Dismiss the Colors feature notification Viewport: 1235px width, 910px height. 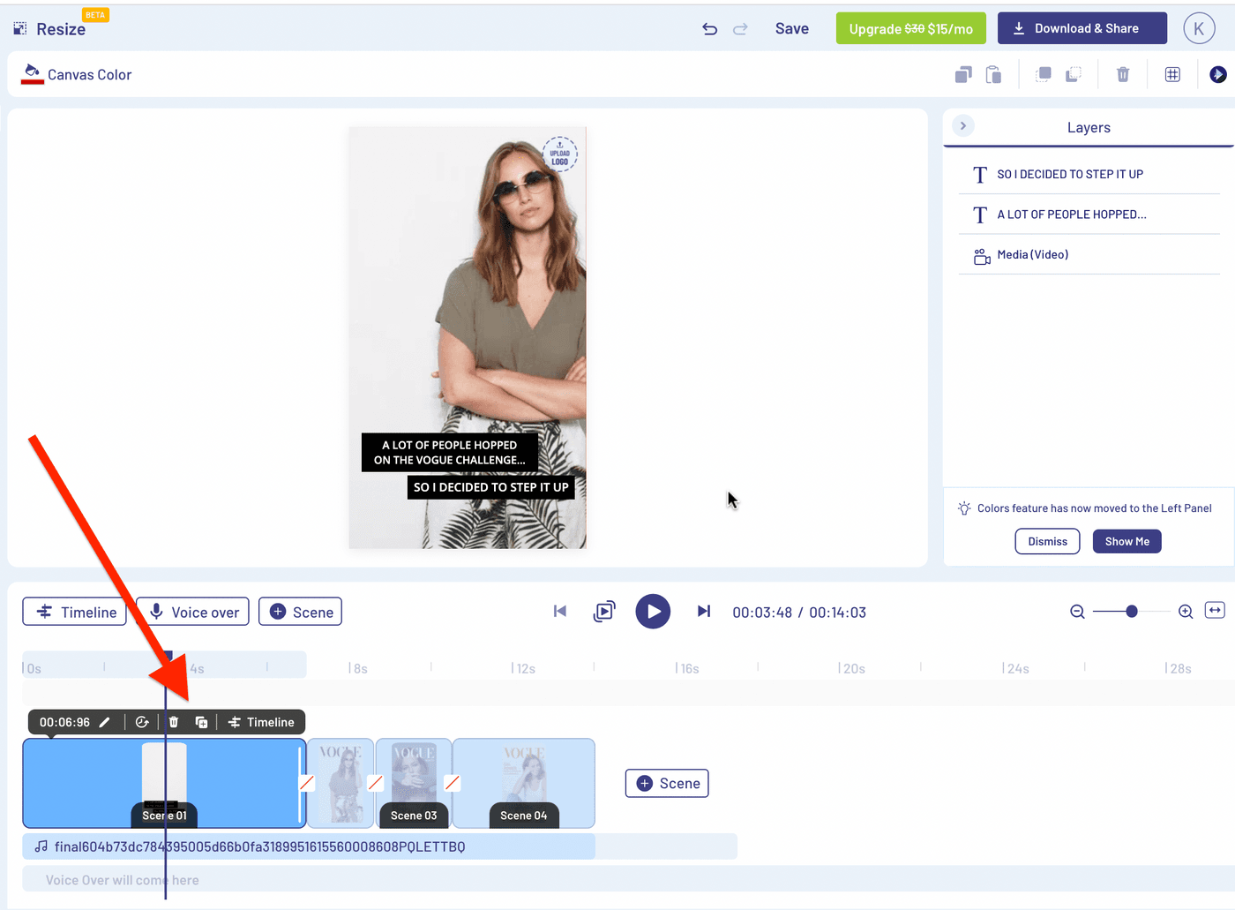tap(1047, 541)
